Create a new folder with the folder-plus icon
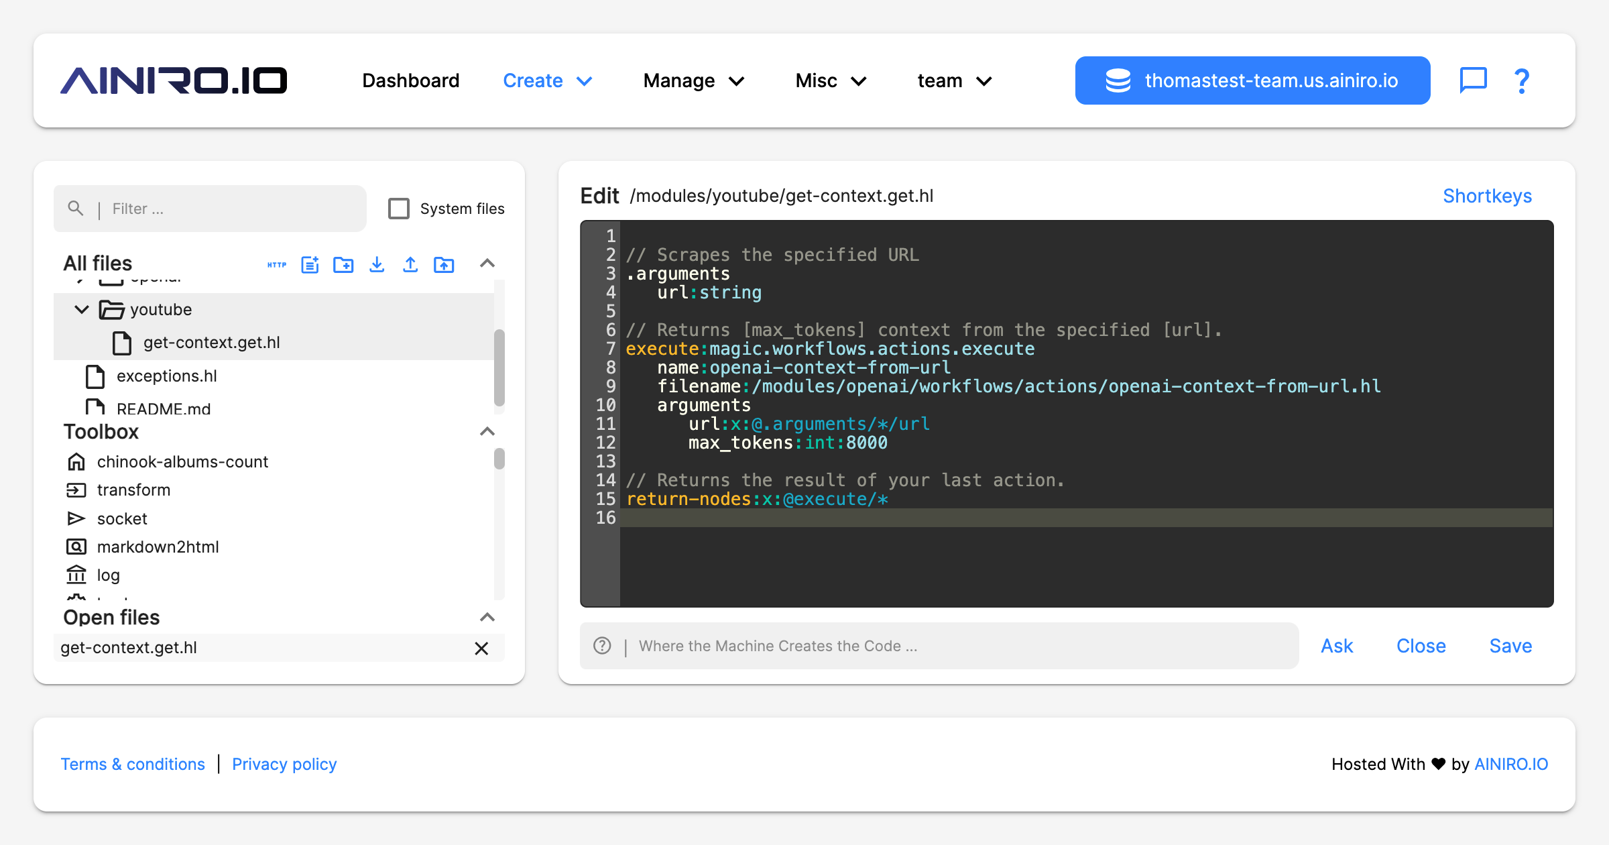 (x=343, y=265)
